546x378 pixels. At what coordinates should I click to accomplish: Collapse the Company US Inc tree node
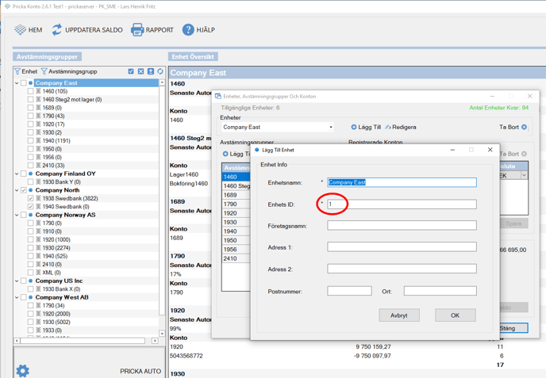point(17,281)
